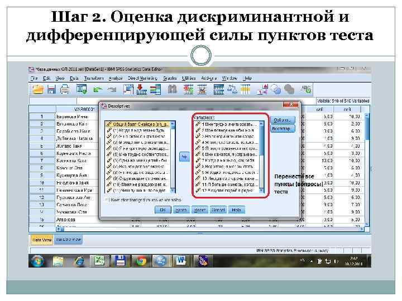
Task: Switch to the Data View tab
Action: 42,240
